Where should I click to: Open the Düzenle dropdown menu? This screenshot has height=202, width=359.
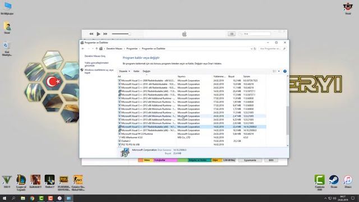pyautogui.click(x=125, y=71)
